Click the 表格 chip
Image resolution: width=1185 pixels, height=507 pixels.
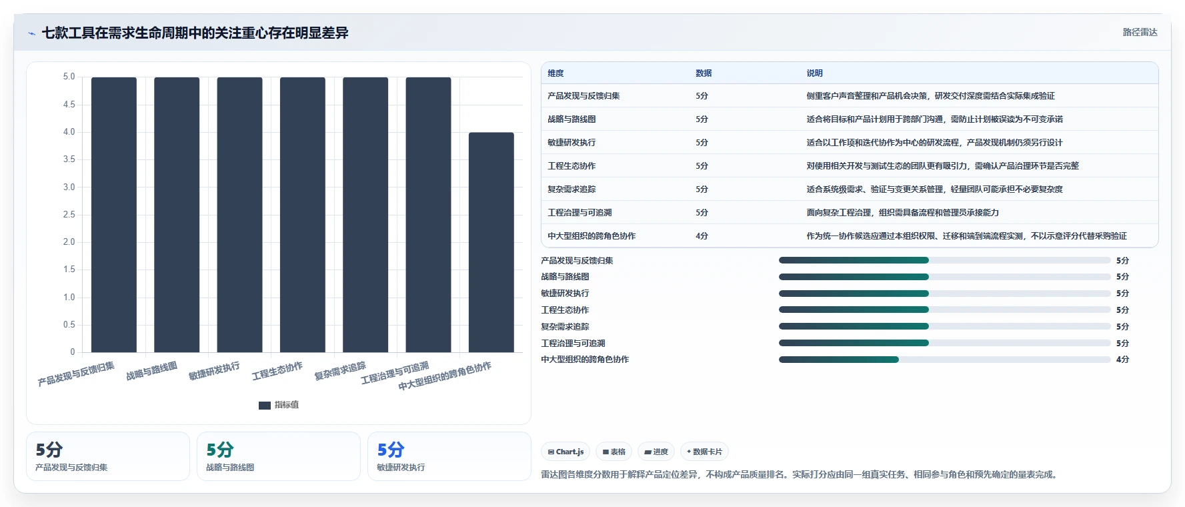pos(614,452)
